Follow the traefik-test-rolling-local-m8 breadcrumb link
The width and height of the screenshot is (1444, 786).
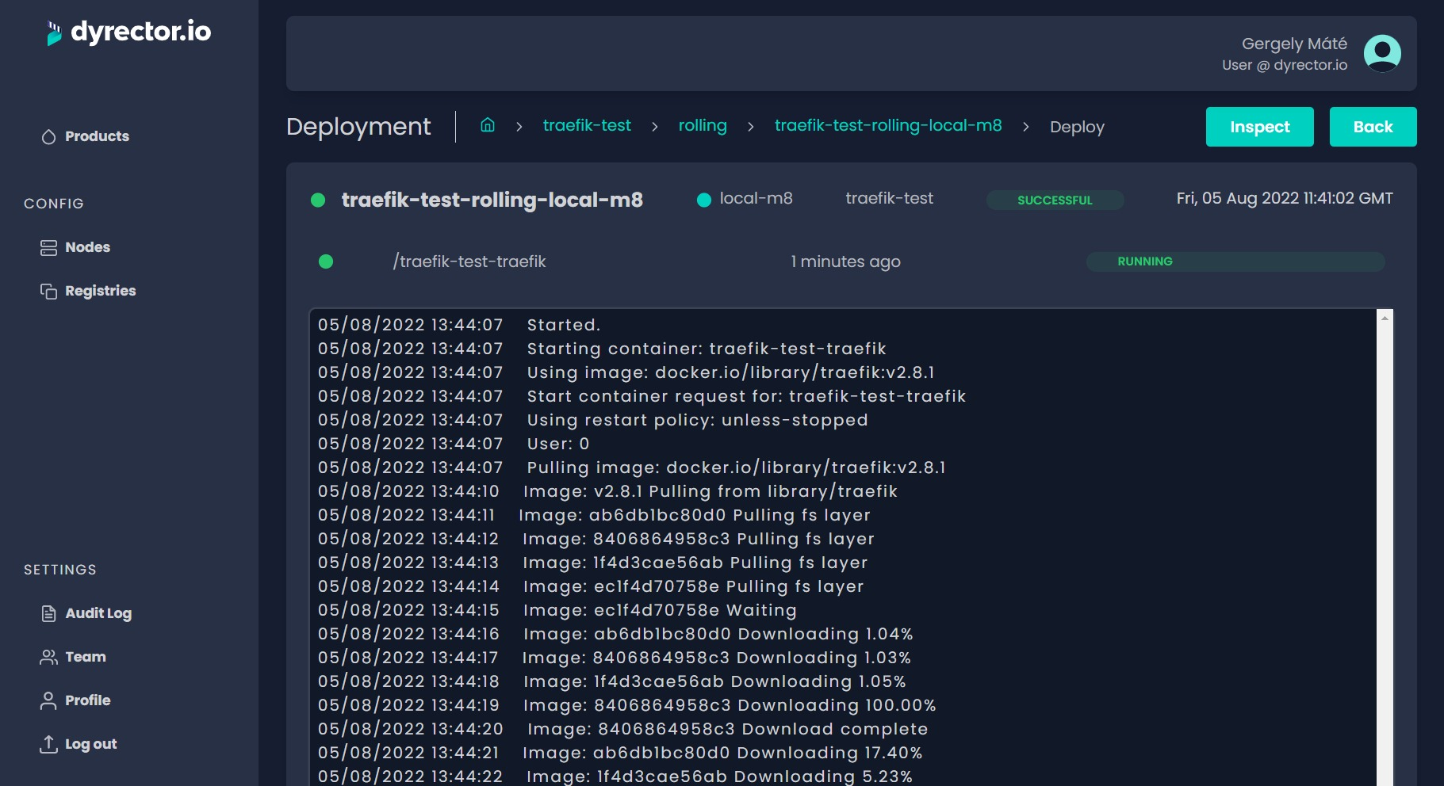888,125
